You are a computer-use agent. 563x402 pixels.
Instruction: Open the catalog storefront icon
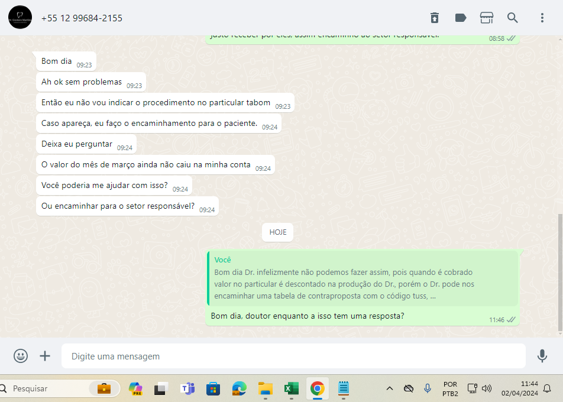point(487,18)
